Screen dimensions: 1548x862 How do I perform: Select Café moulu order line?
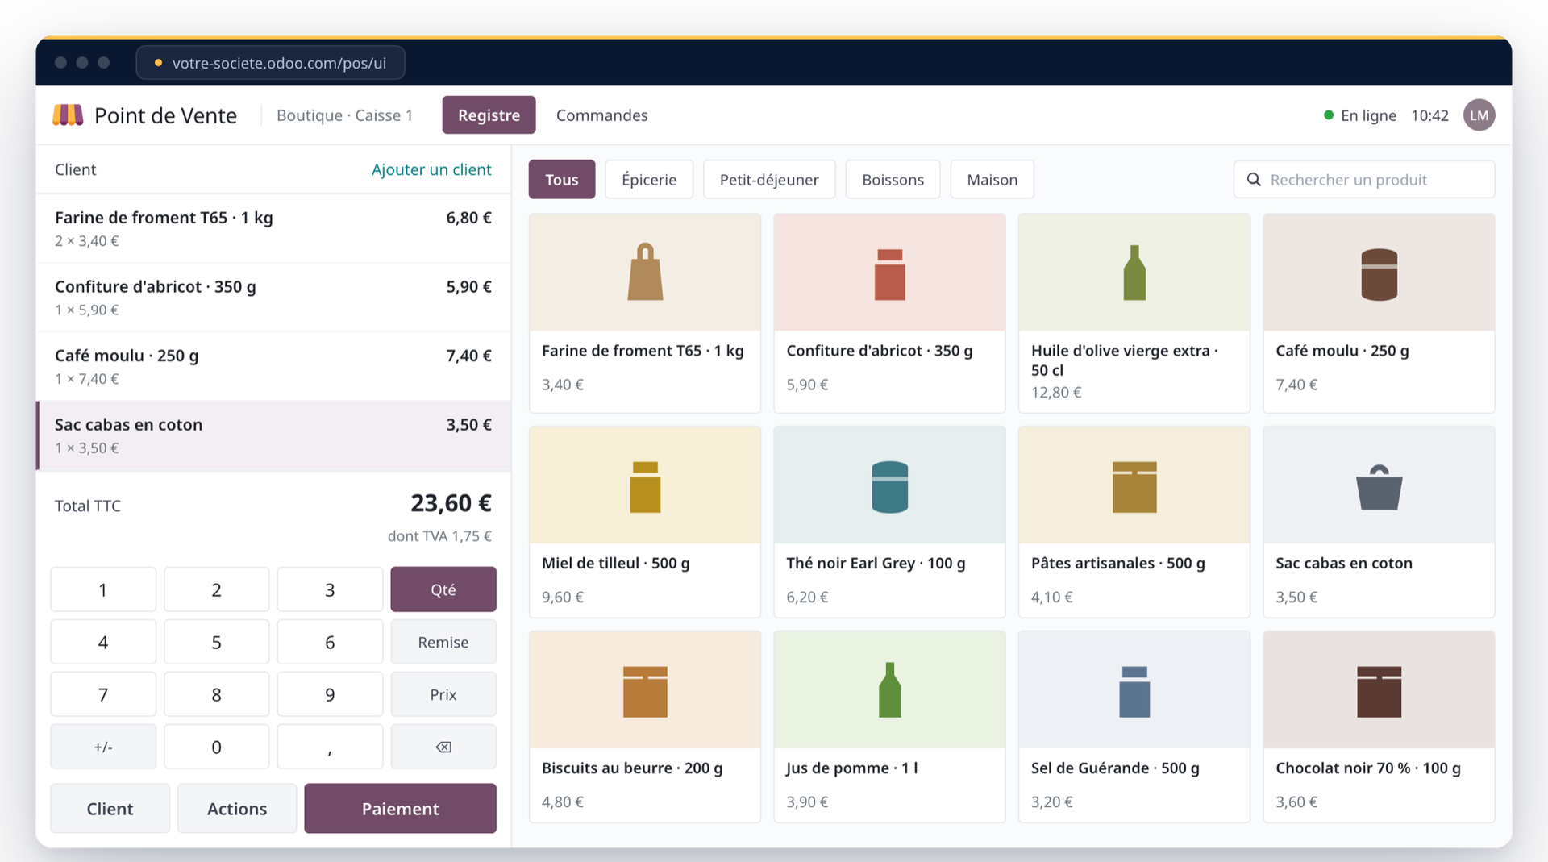pos(273,366)
